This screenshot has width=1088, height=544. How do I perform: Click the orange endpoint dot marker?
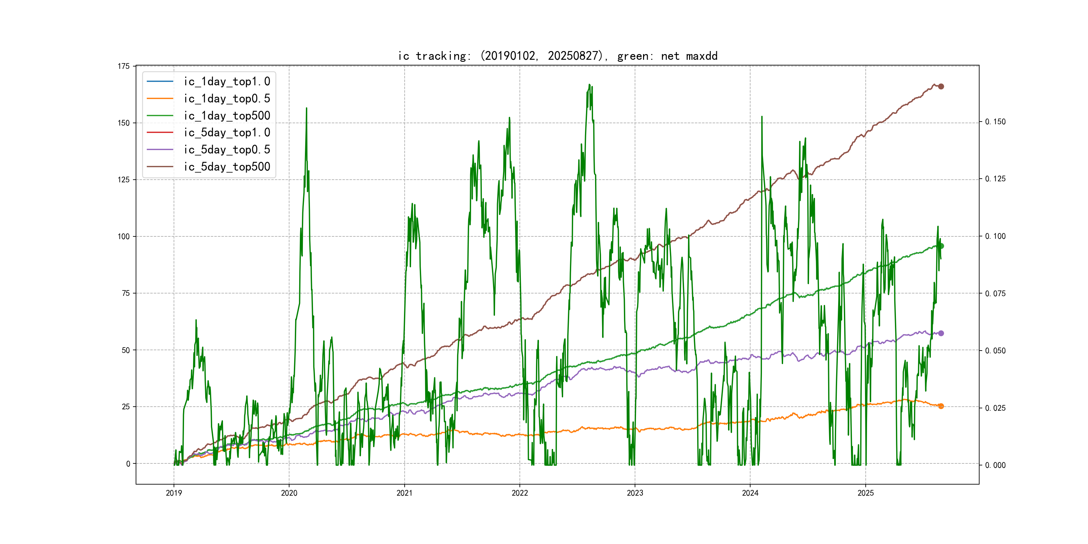point(941,406)
